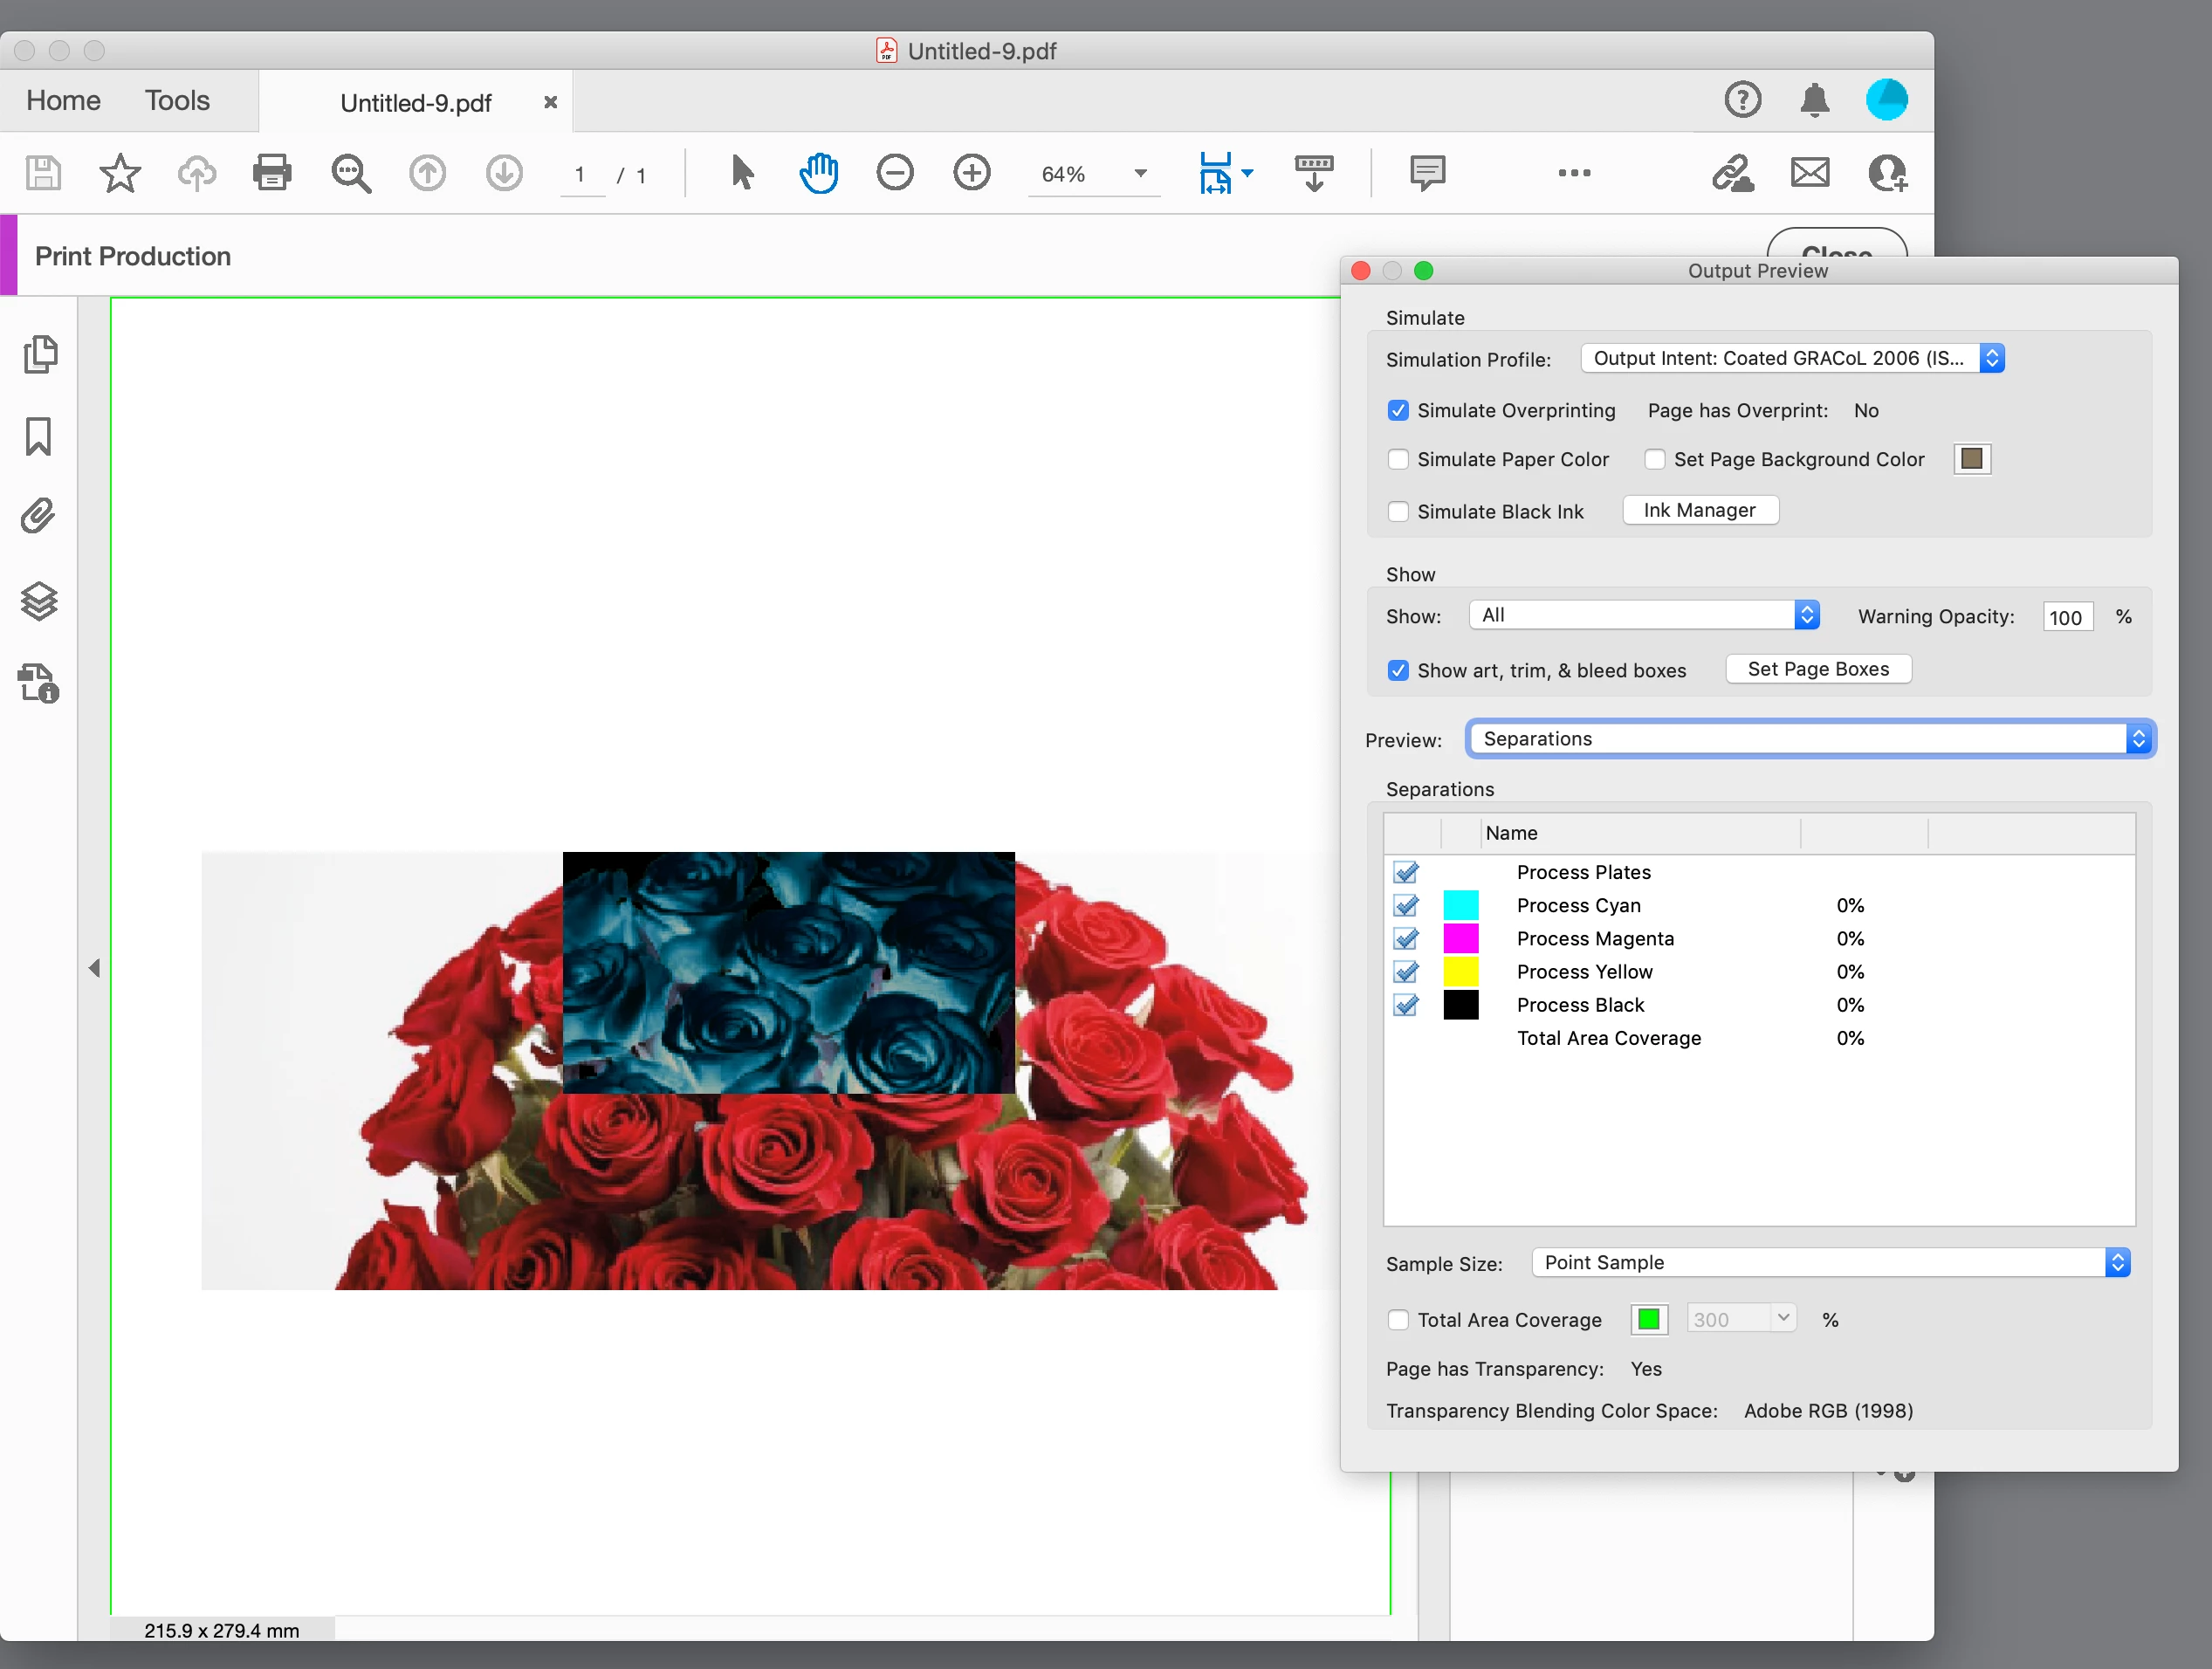The width and height of the screenshot is (2212, 1669).
Task: Open the Simulation Profile dropdown
Action: (1792, 358)
